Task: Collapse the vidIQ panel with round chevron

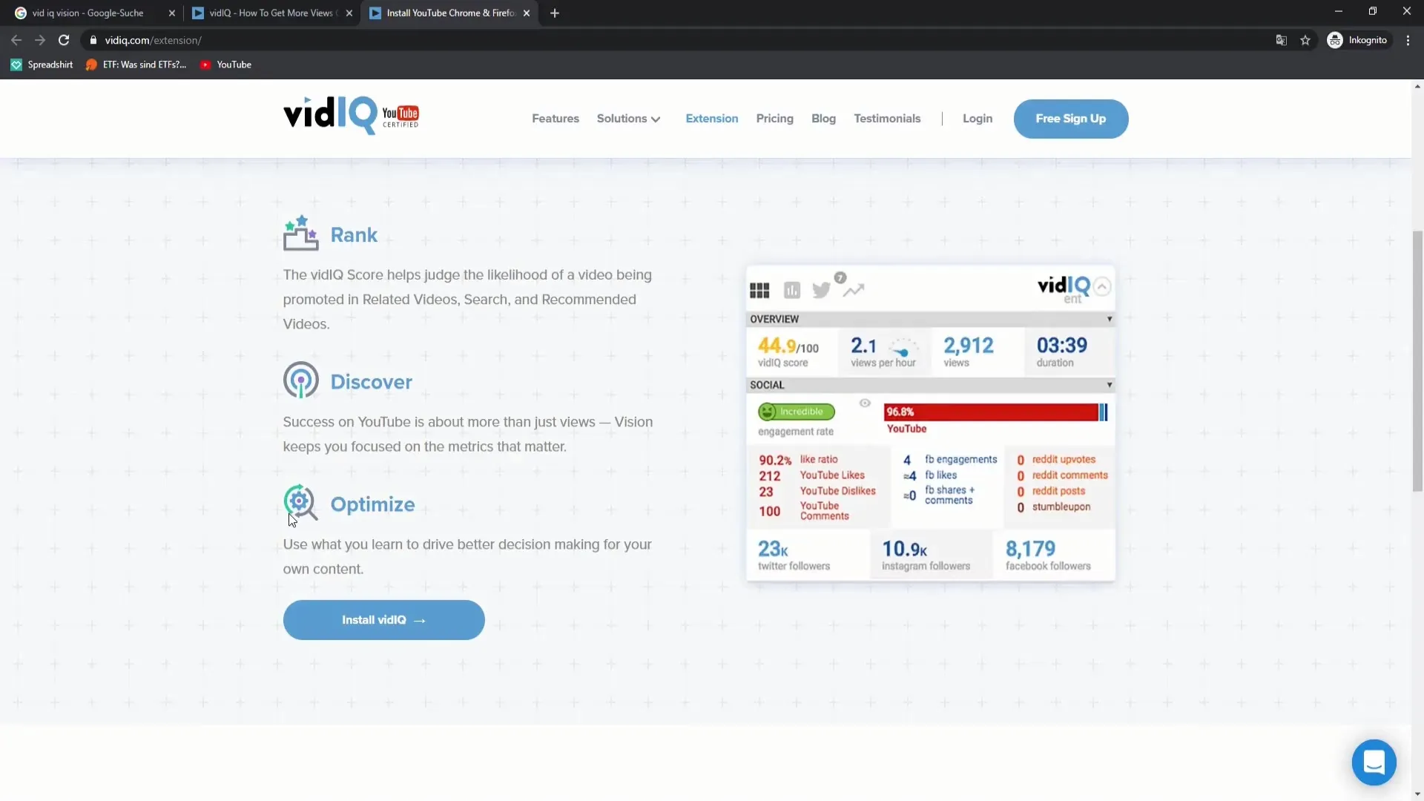Action: point(1103,287)
